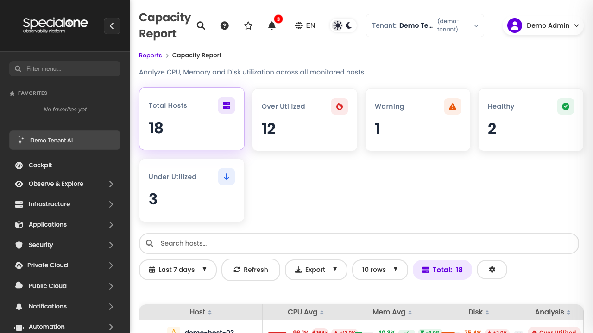593x333 pixels.
Task: Click the Cockpit gauge icon
Action: (x=19, y=166)
